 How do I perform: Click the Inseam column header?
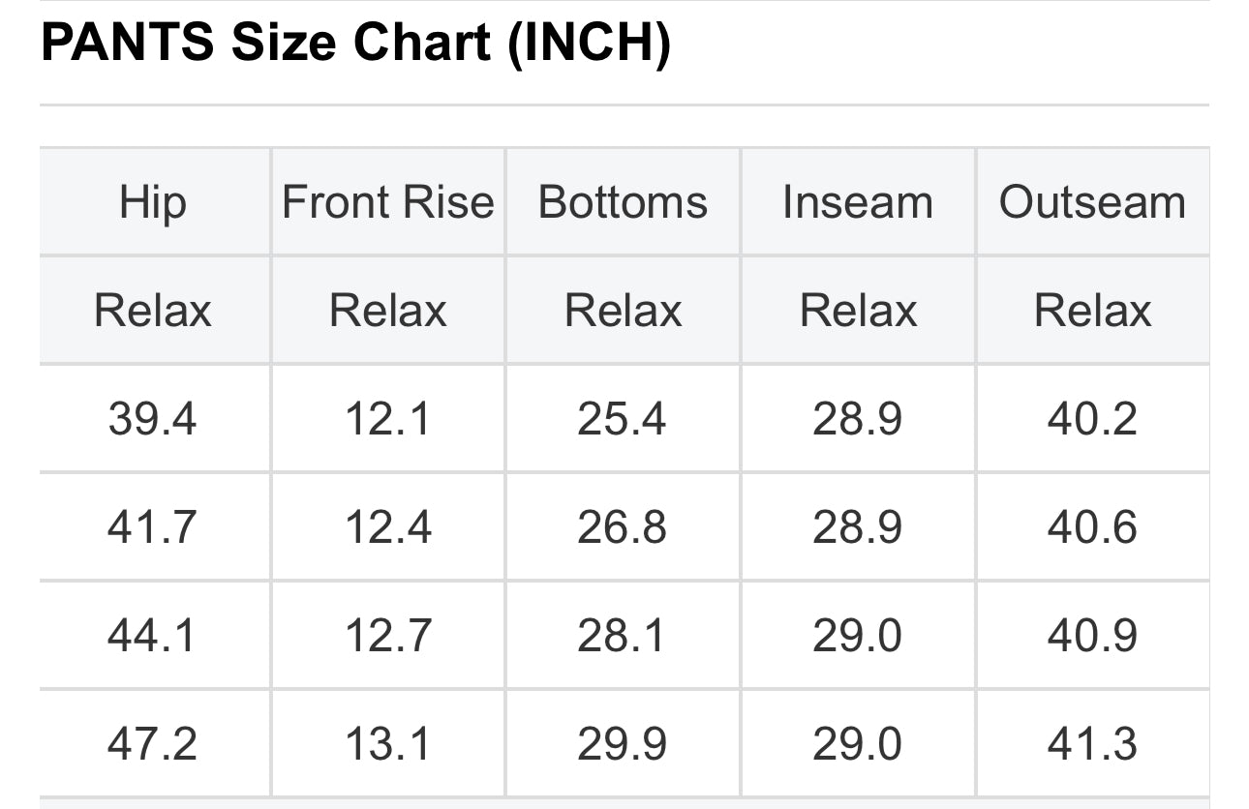click(x=858, y=203)
